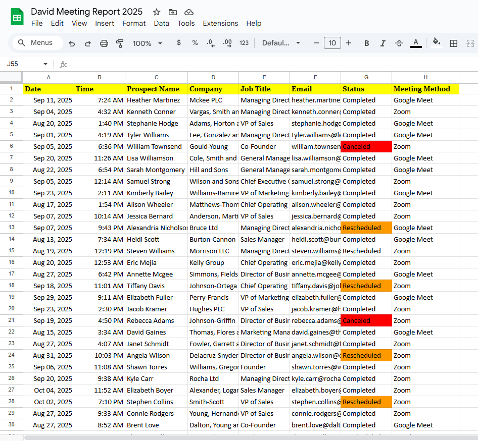
Task: Open the default font dropdown
Action: coord(281,43)
